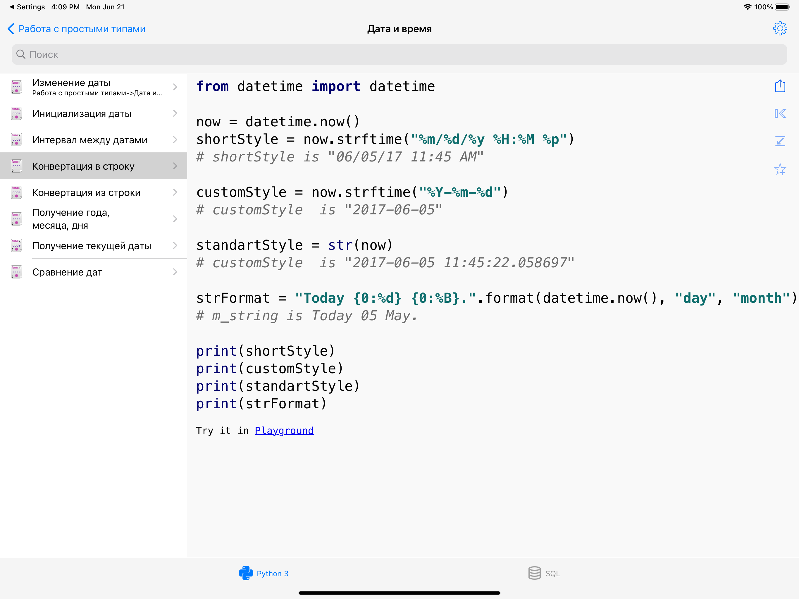Screen dimensions: 799x599
Task: Open the Playground link
Action: 284,431
